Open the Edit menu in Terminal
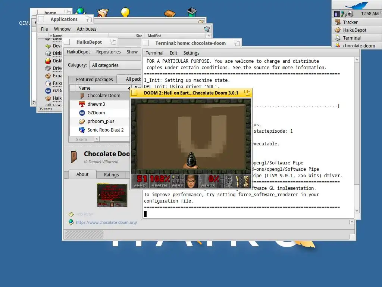Image resolution: width=382 pixels, height=287 pixels. [x=173, y=53]
